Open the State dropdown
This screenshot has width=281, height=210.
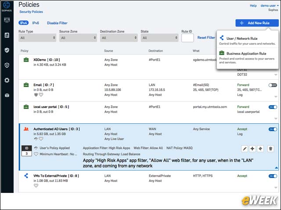click(159, 38)
